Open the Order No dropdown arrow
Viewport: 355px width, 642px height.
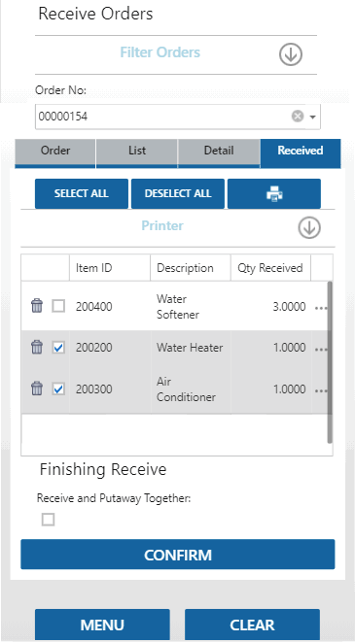tap(313, 118)
